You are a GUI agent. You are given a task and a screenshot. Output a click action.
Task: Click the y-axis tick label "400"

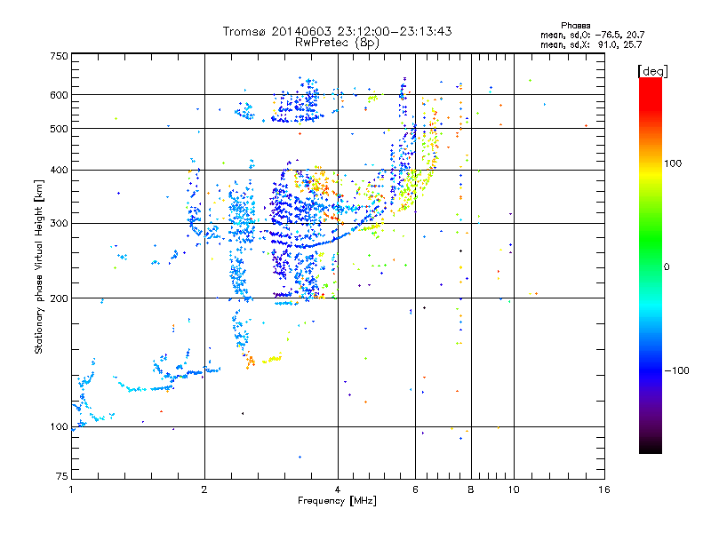59,171
